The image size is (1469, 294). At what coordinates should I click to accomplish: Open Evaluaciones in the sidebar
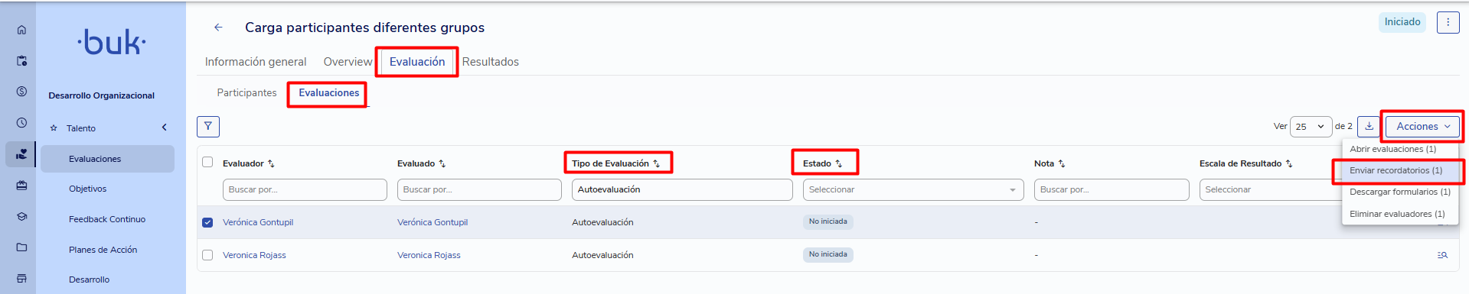(107, 159)
